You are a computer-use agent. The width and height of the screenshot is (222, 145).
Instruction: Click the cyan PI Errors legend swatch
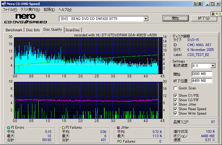point(9,127)
